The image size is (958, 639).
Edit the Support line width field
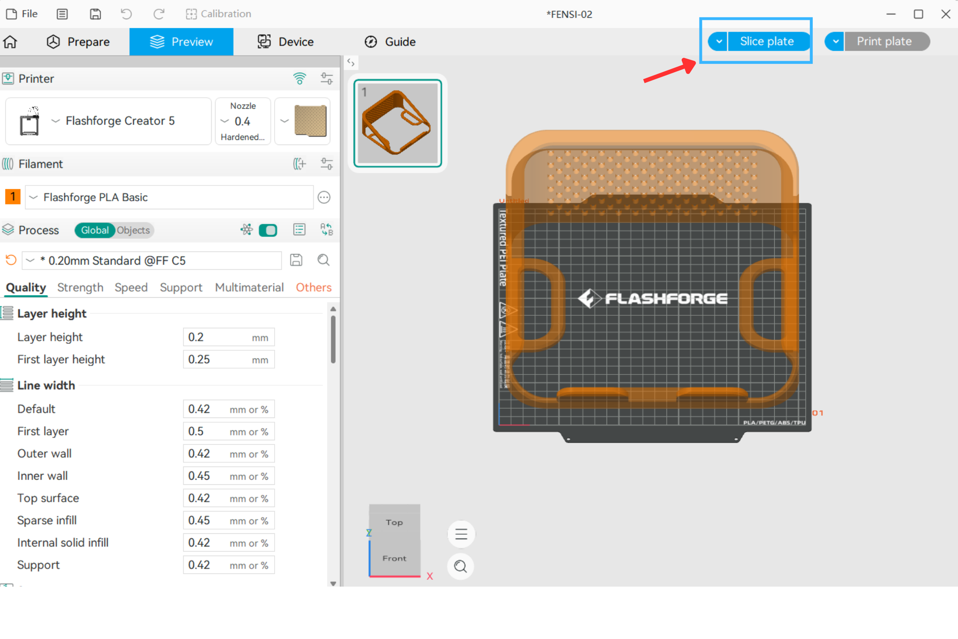pos(229,565)
